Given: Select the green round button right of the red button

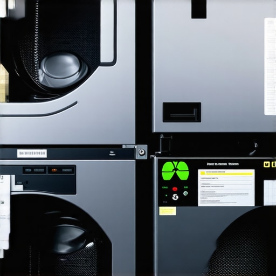Looking at the screenshot, I should [185, 194].
